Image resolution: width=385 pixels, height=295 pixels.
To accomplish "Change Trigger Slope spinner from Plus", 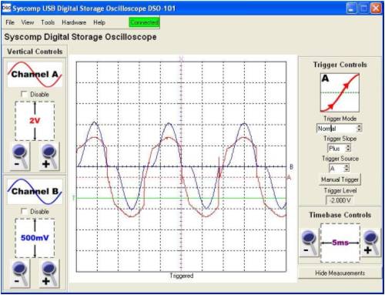I will click(348, 148).
